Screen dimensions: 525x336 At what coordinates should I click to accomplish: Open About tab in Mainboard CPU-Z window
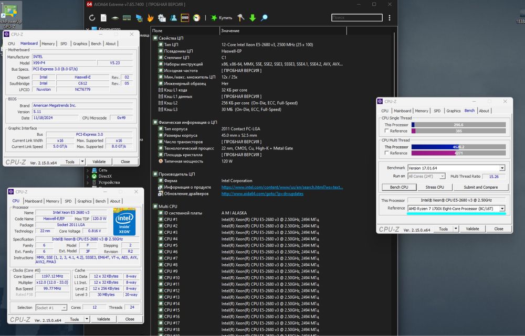click(x=110, y=44)
